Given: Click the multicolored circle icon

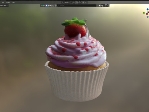Looking at the screenshot, I should [x=44, y=6].
